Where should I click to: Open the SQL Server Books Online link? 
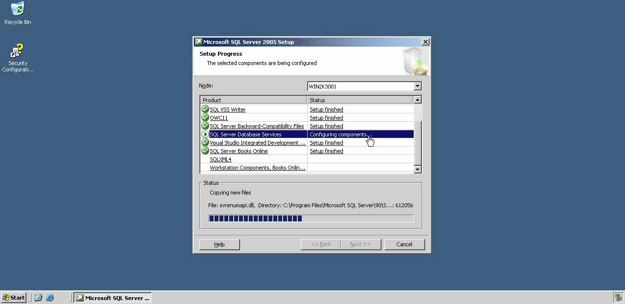[239, 151]
